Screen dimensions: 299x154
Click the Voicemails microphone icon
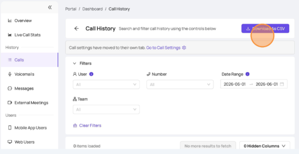coord(10,74)
